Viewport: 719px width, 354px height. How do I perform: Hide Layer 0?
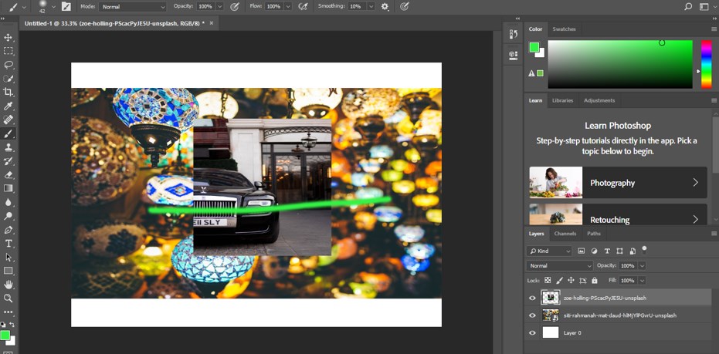click(x=532, y=333)
